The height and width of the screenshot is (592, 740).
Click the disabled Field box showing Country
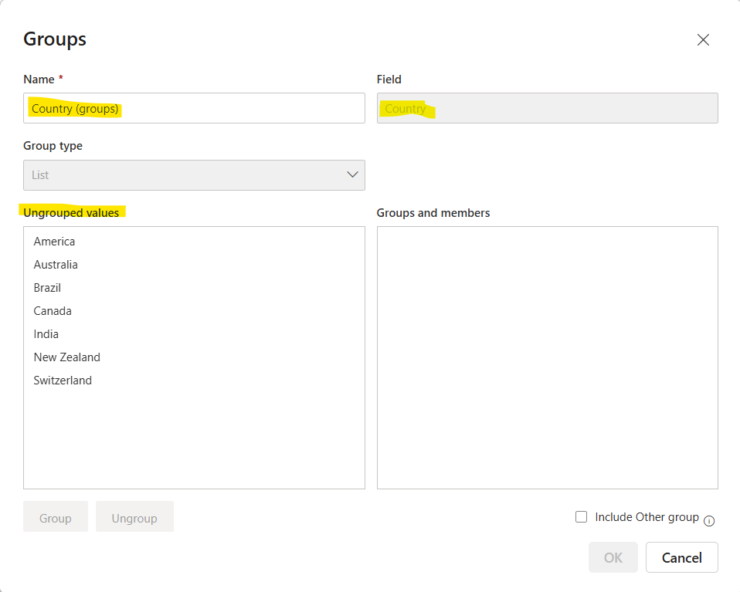pyautogui.click(x=546, y=108)
